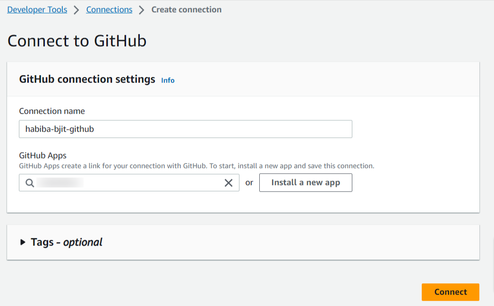Image resolution: width=494 pixels, height=306 pixels.
Task: Select the blurred app value in search
Action: tap(60, 182)
